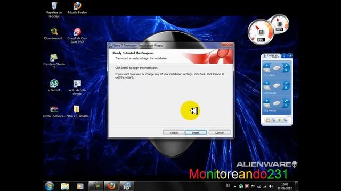341x191 pixels.
Task: Select the Nero 7 + Seriales folder
Action: (x=77, y=111)
